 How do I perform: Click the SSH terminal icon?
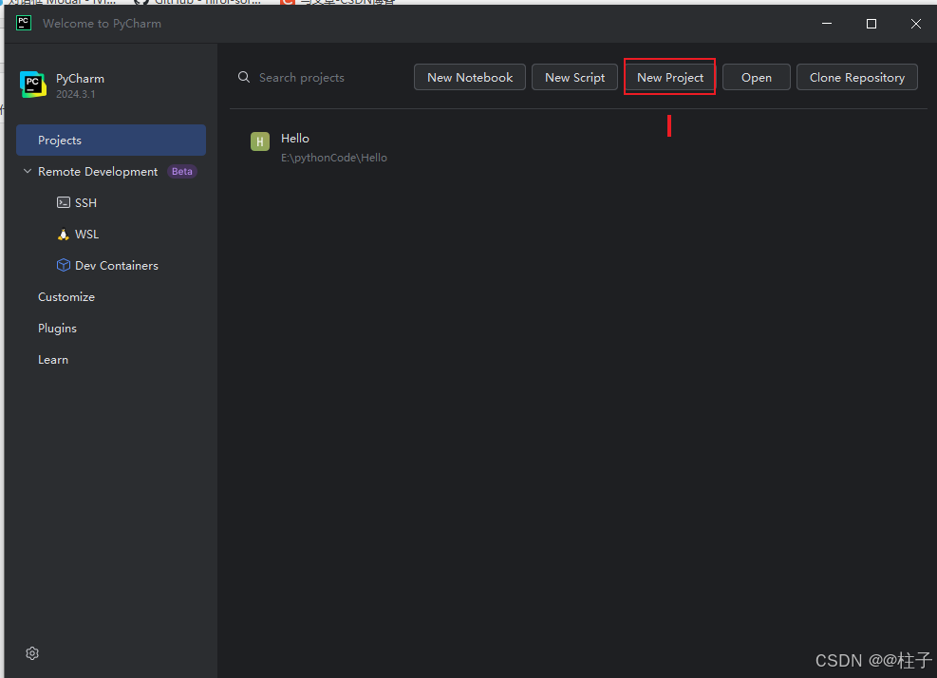[x=64, y=202]
